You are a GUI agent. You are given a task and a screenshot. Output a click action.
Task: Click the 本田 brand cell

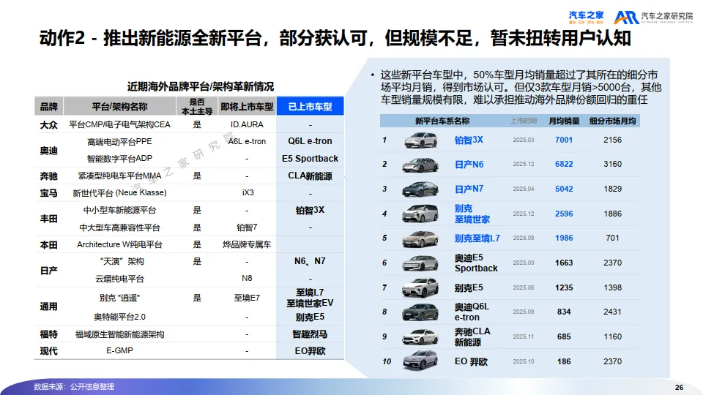49,245
